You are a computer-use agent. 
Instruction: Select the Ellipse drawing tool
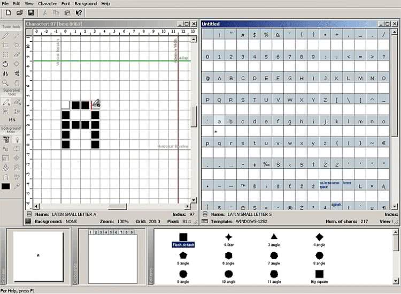tap(17, 46)
